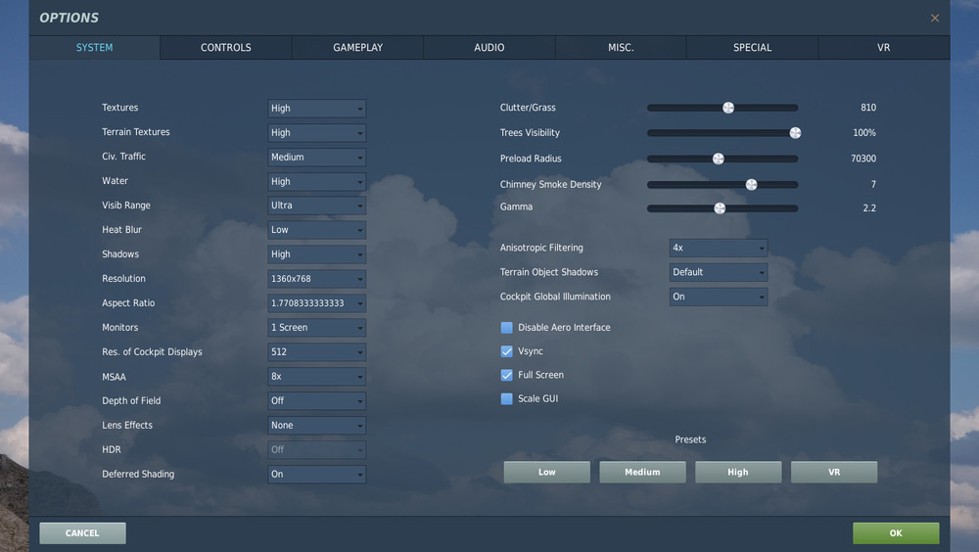
Task: Apply the Medium preset
Action: pyautogui.click(x=642, y=472)
